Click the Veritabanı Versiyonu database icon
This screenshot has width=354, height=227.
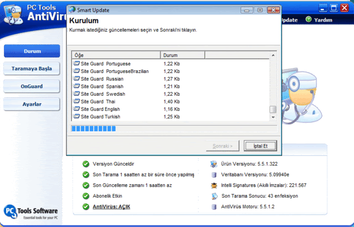pyautogui.click(x=214, y=175)
